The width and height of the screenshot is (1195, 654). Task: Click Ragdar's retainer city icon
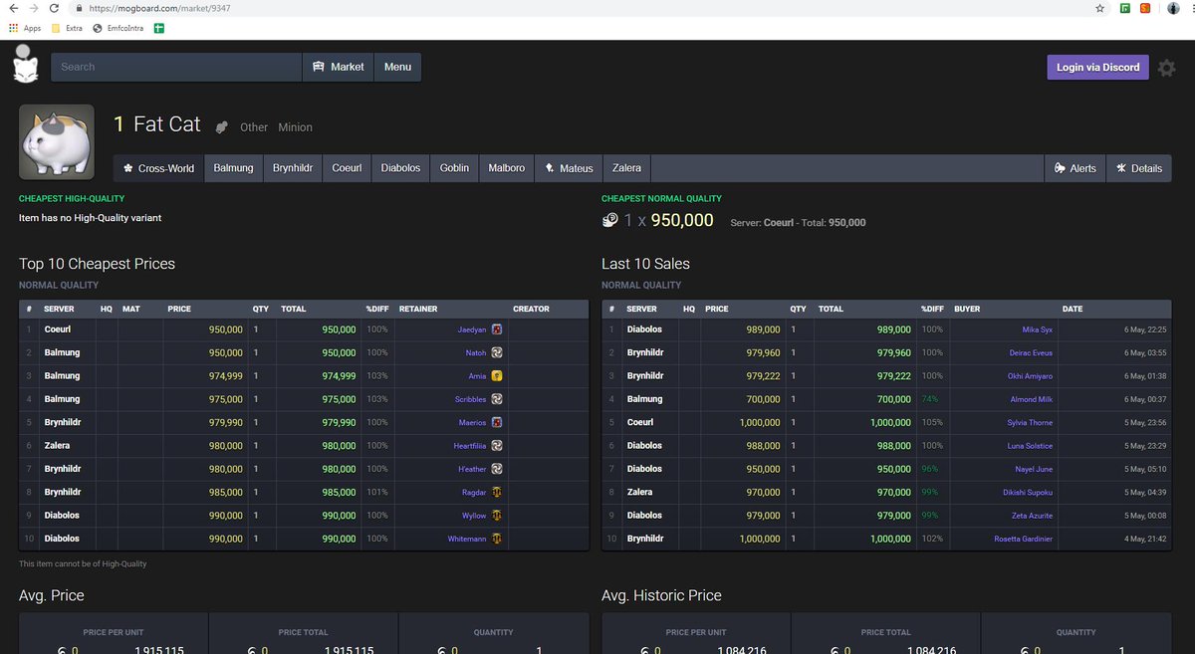496,492
